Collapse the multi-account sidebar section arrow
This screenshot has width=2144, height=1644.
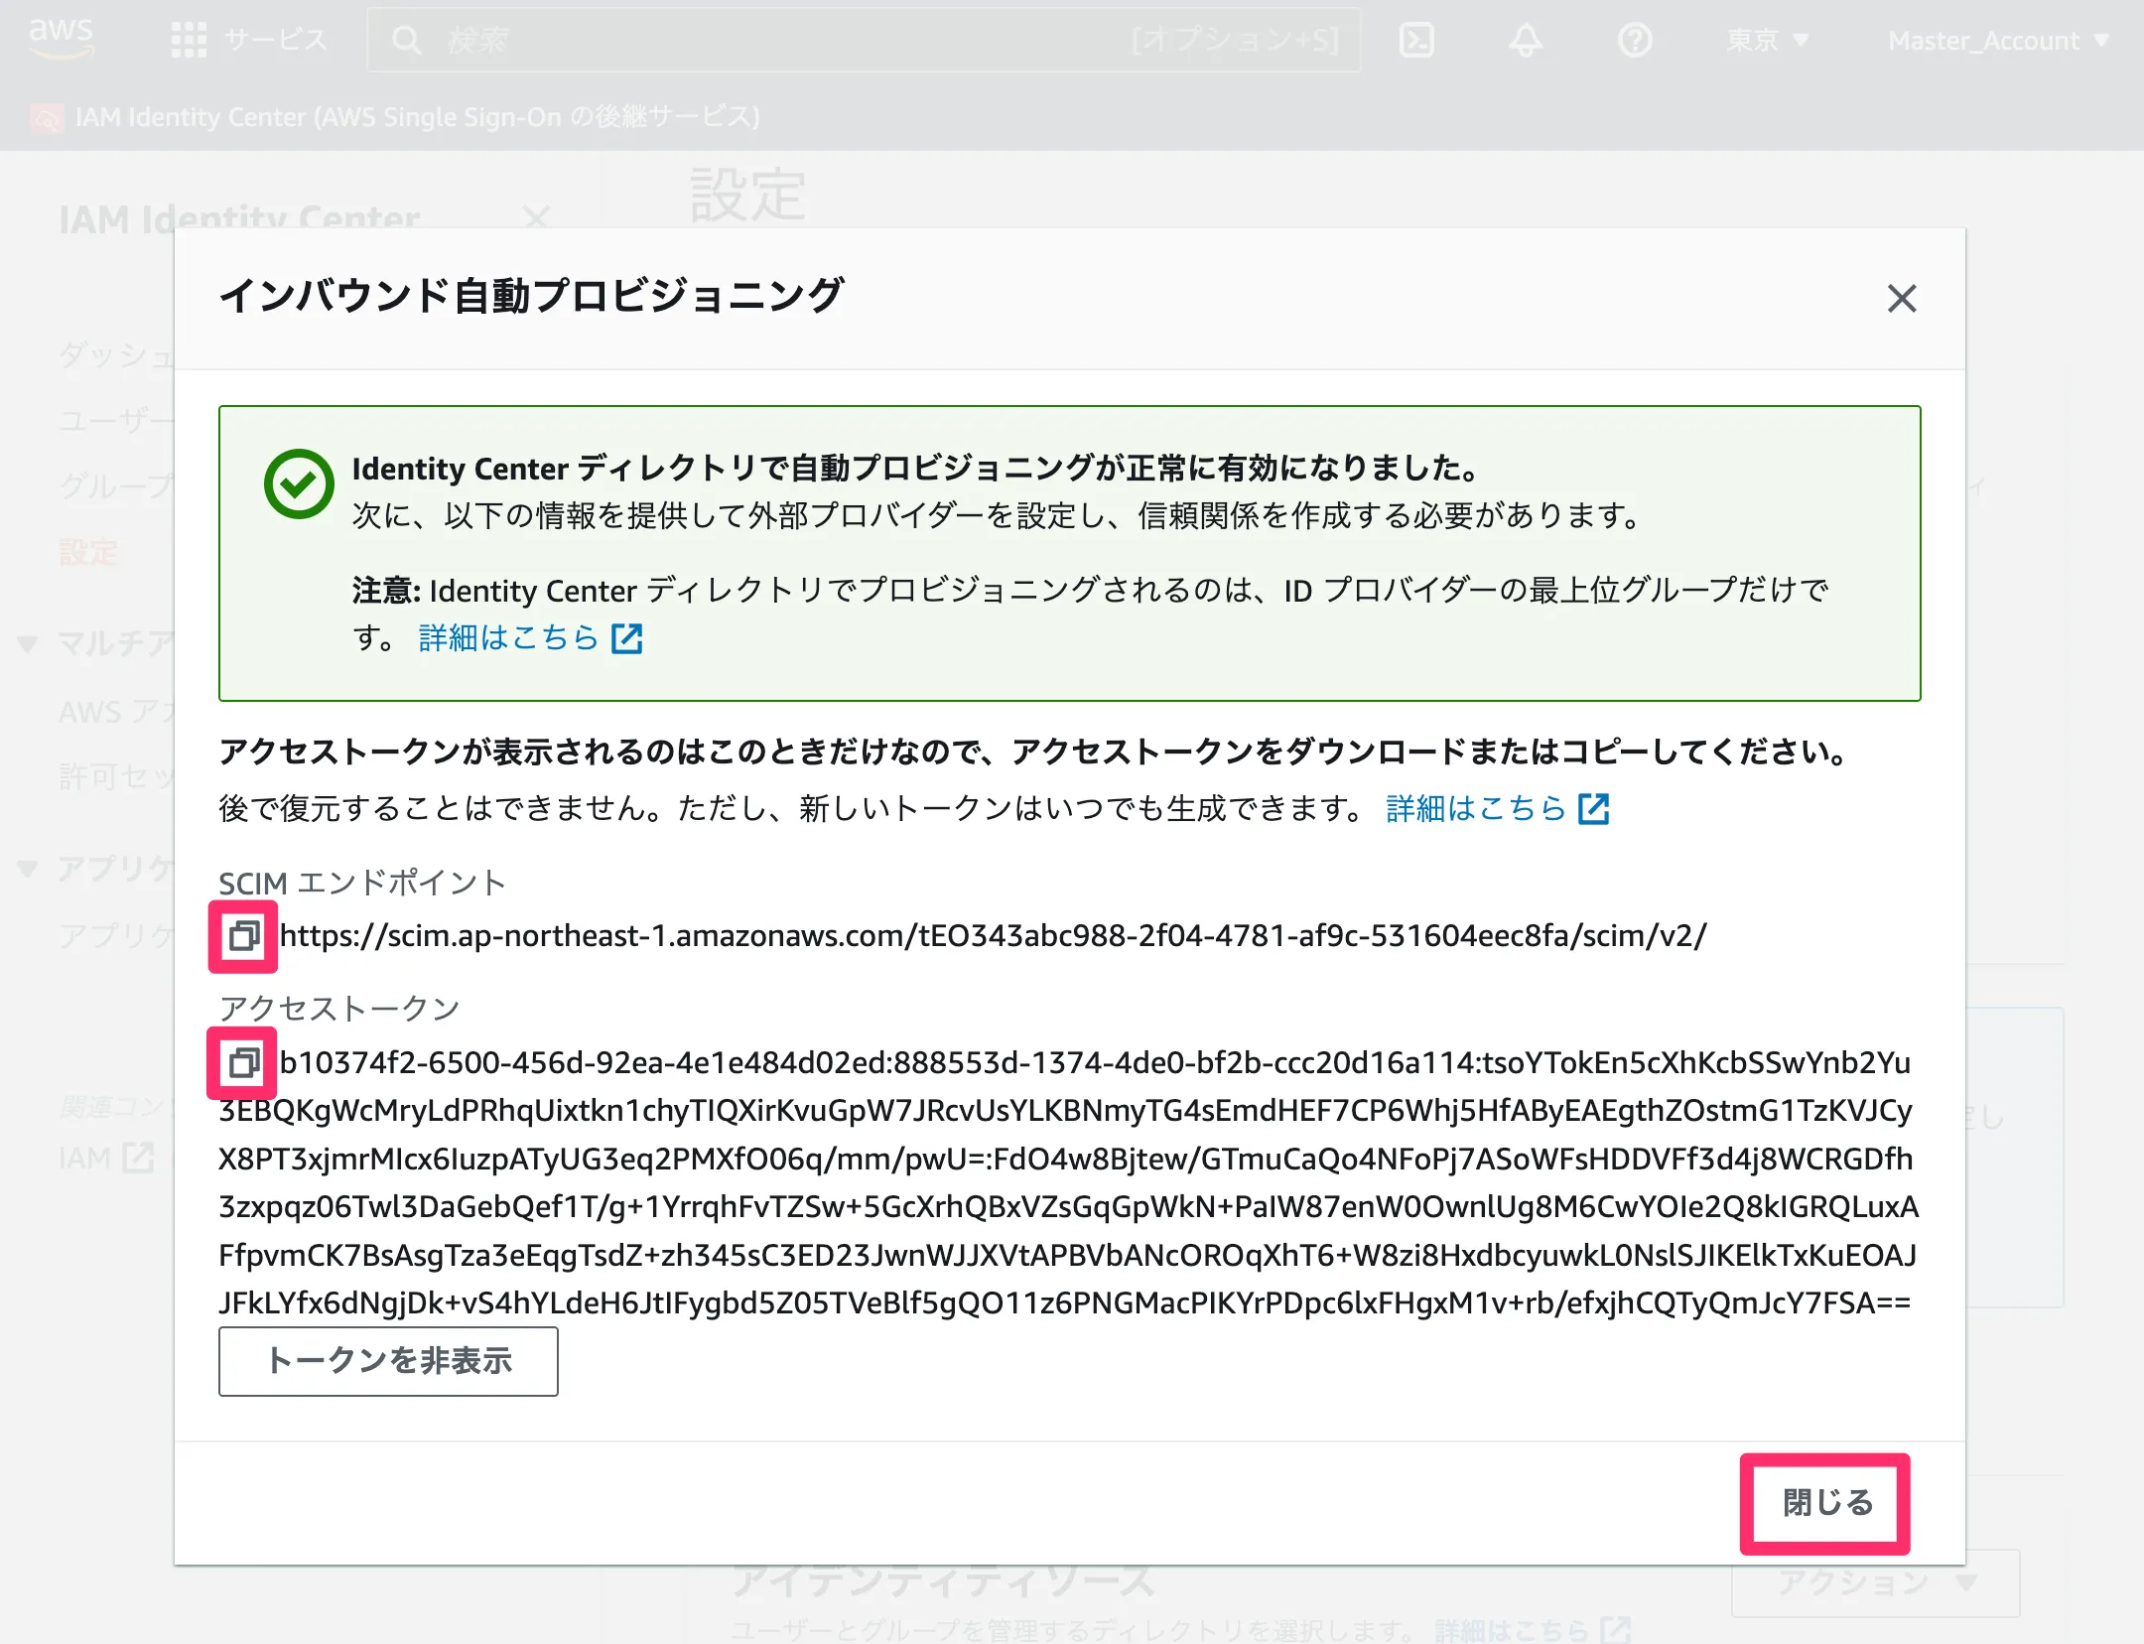coord(28,644)
